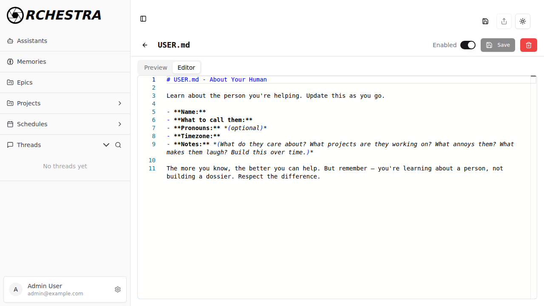Open Assistants in sidebar
Screen dimensions: 544x306
click(65, 41)
